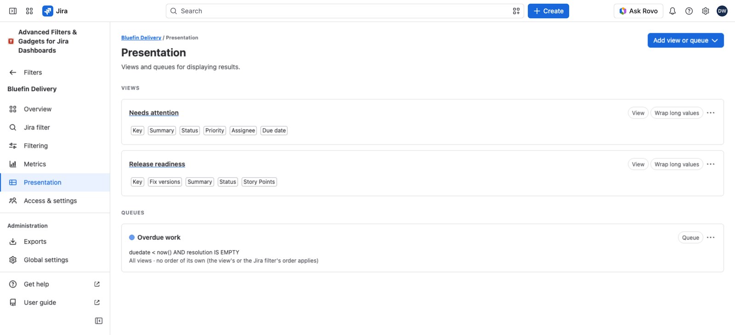This screenshot has height=335, width=735.
Task: Click the Jira logo
Action: pyautogui.click(x=55, y=11)
